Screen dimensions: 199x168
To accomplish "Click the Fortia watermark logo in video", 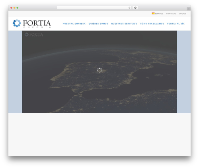I will click(34, 35).
